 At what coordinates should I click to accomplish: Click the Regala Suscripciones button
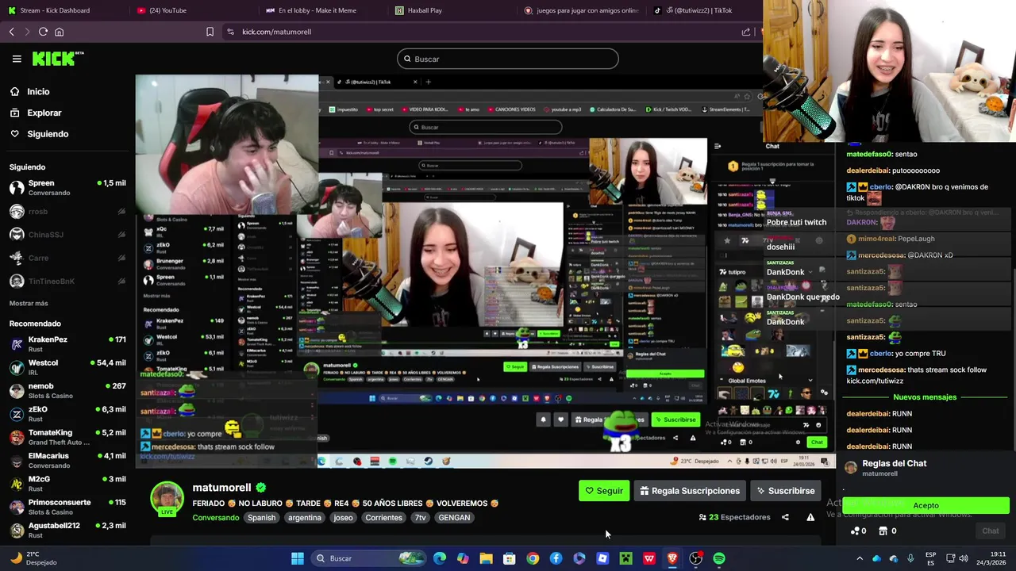(x=690, y=491)
